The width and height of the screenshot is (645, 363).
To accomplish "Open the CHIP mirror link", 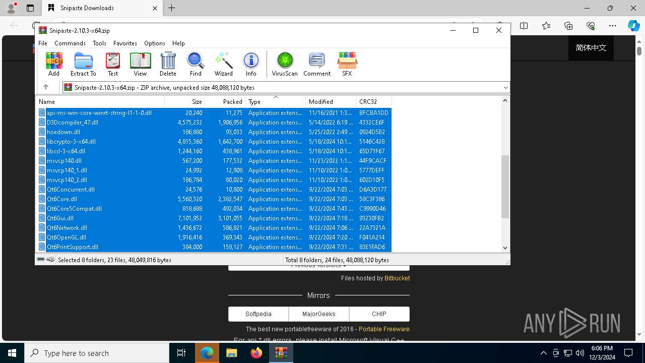I will click(x=379, y=314).
